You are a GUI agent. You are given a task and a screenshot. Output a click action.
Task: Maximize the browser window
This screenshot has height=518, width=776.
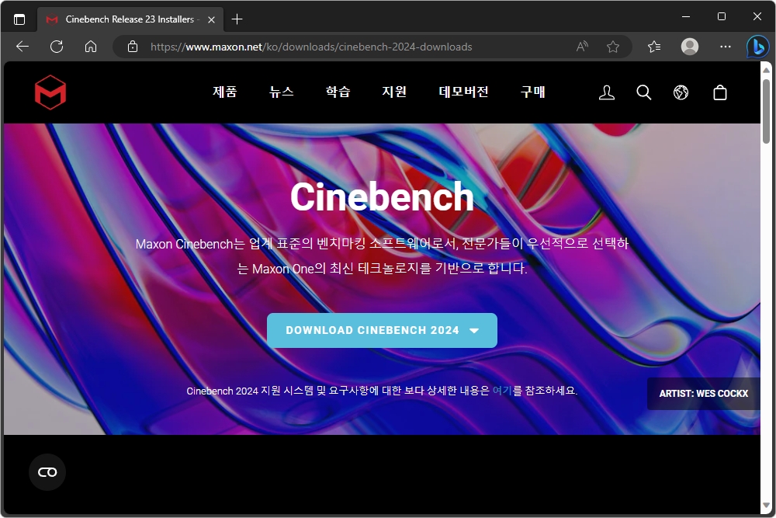722,16
